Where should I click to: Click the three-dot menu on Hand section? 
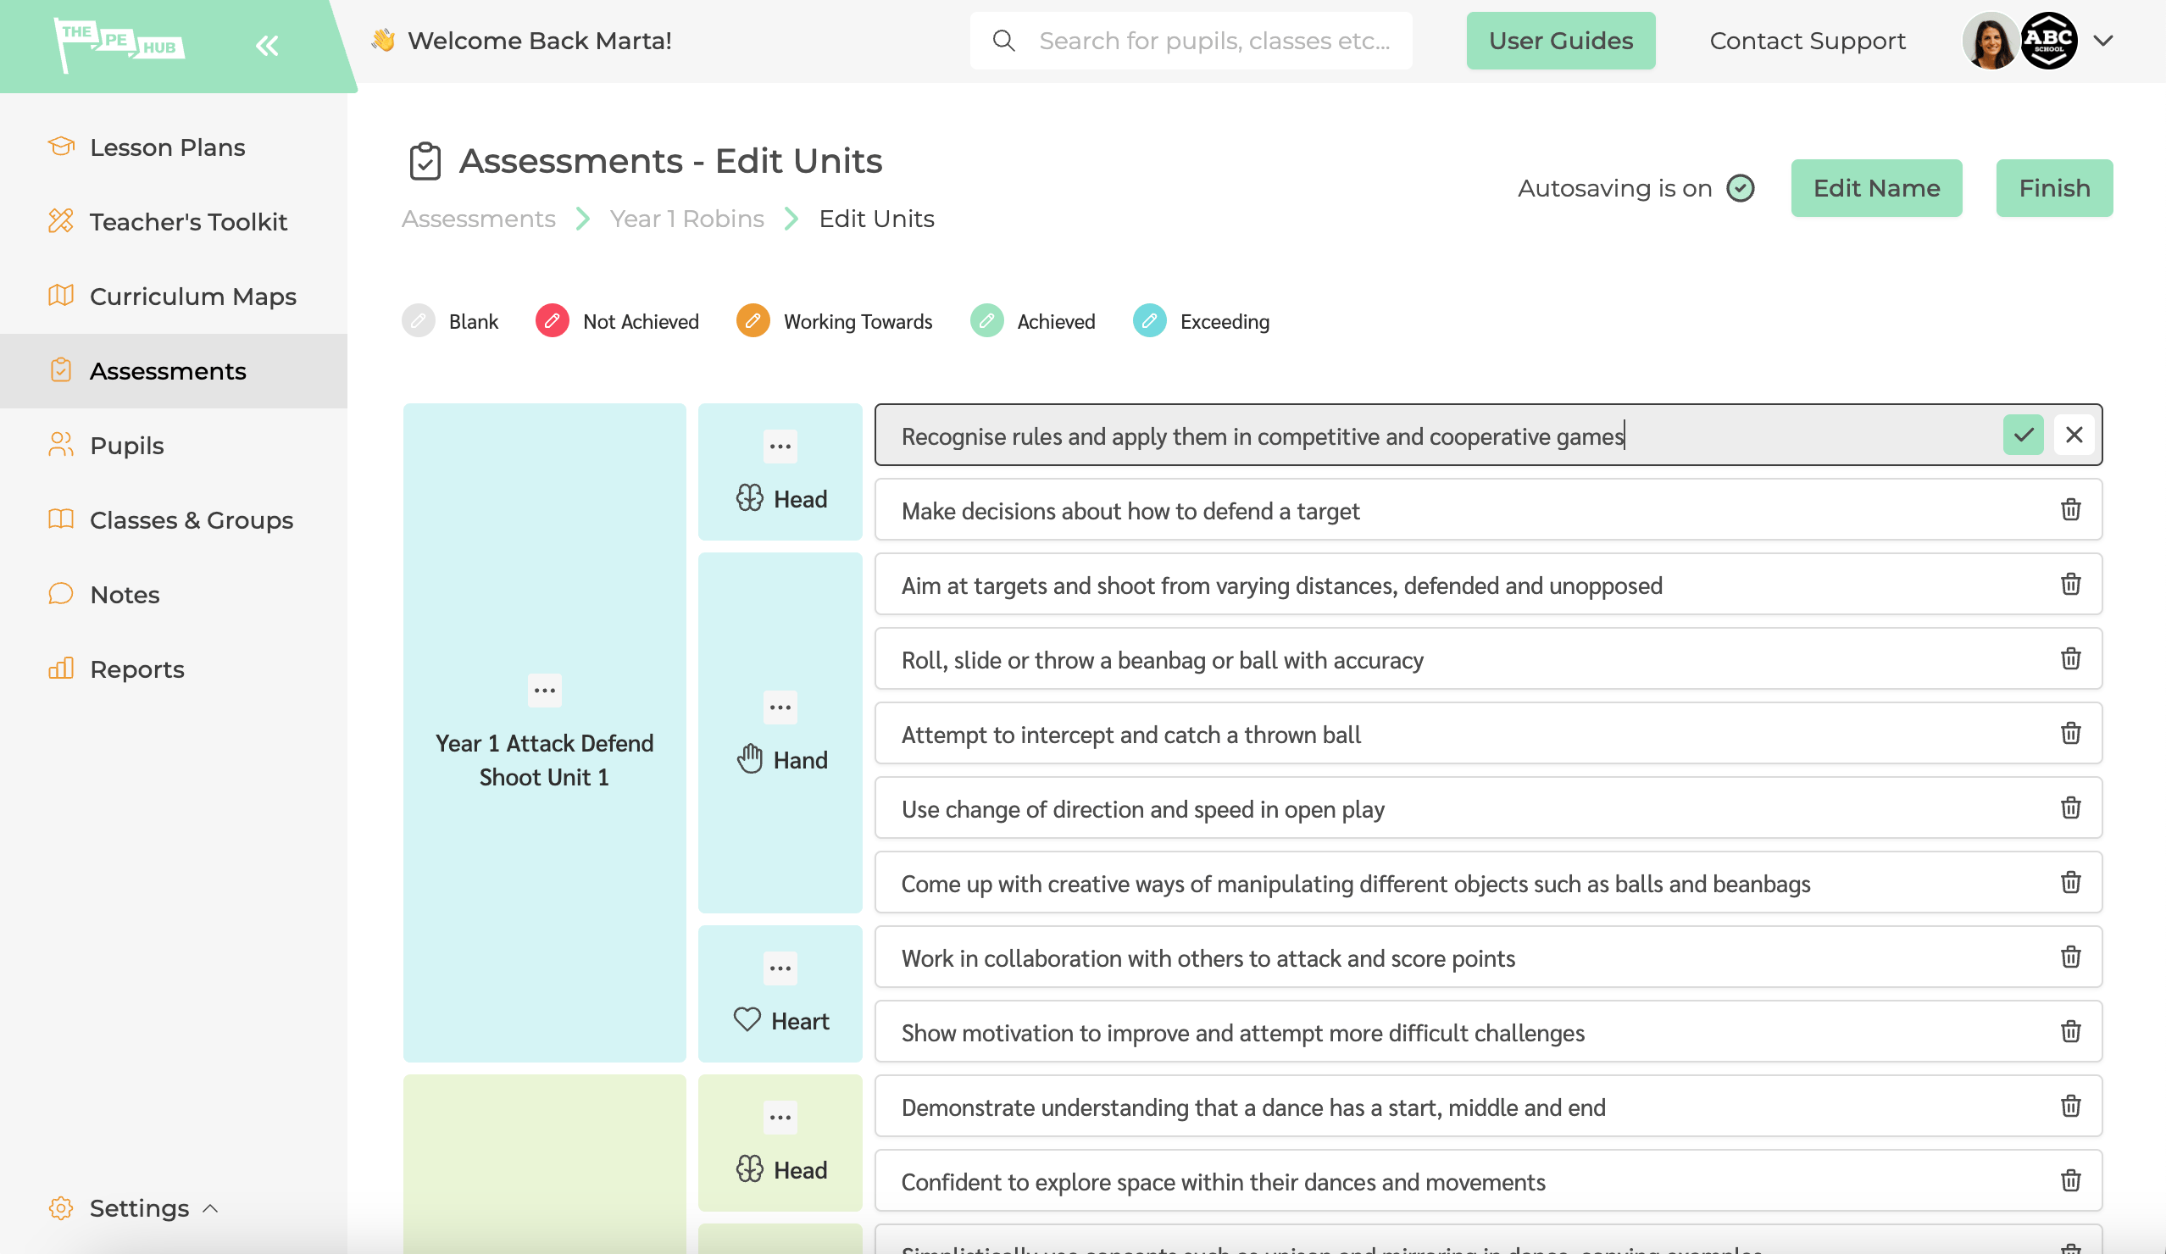tap(780, 707)
